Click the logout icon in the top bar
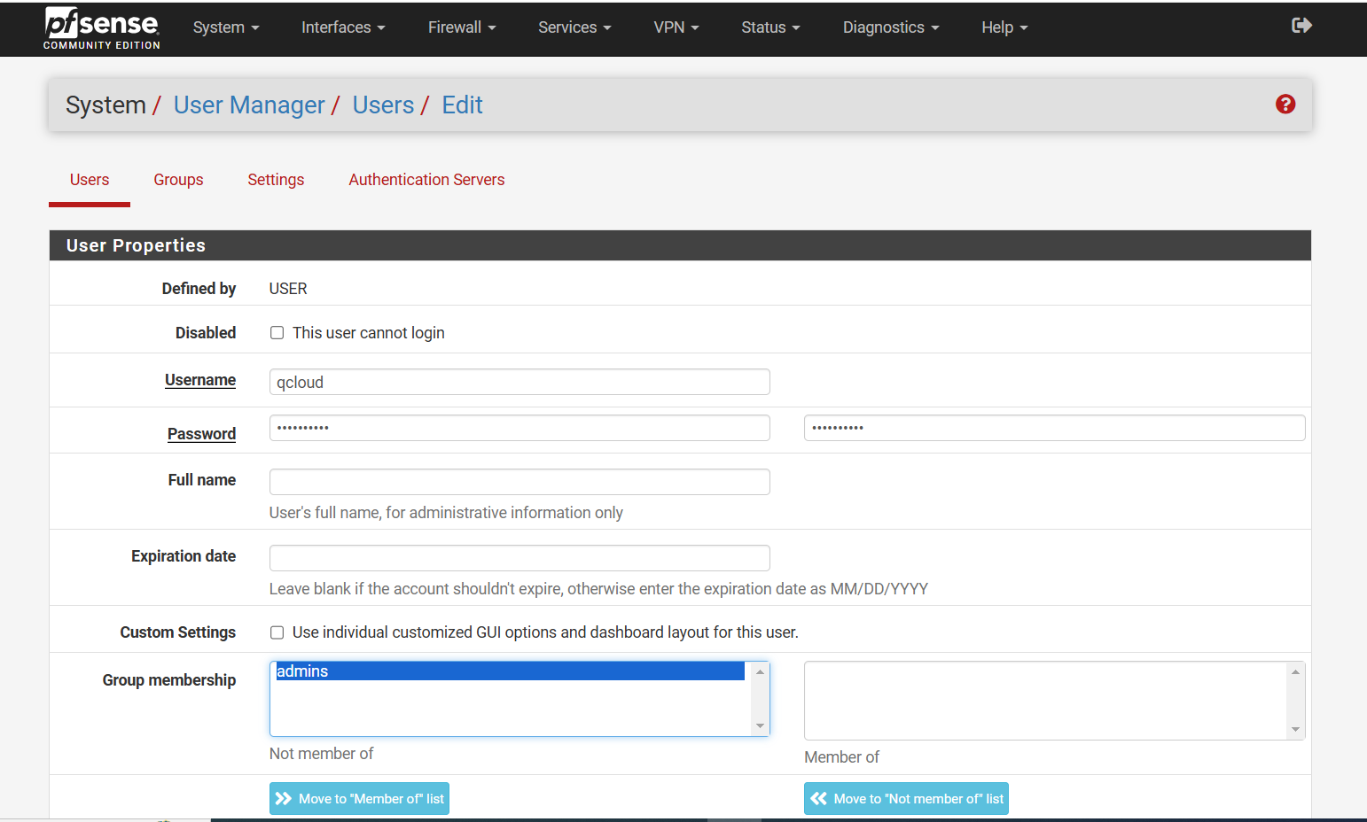1367x822 pixels. click(1301, 26)
